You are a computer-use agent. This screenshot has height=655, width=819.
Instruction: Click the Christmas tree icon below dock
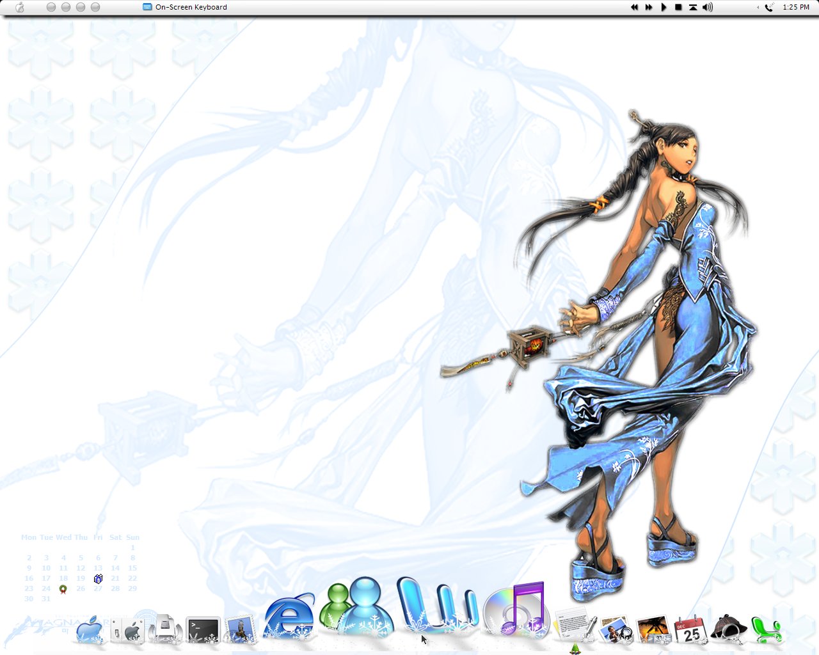point(575,649)
